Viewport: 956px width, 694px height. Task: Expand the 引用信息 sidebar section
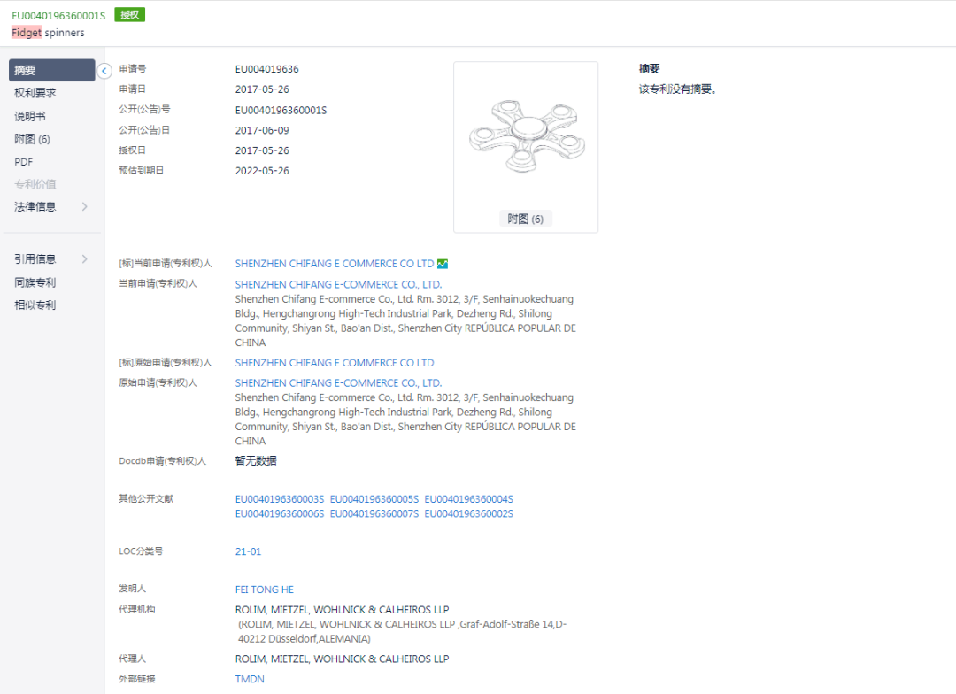click(37, 258)
